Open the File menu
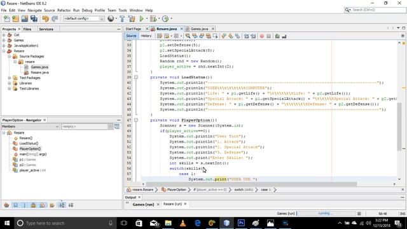The width and height of the screenshot is (407, 229). point(4,10)
